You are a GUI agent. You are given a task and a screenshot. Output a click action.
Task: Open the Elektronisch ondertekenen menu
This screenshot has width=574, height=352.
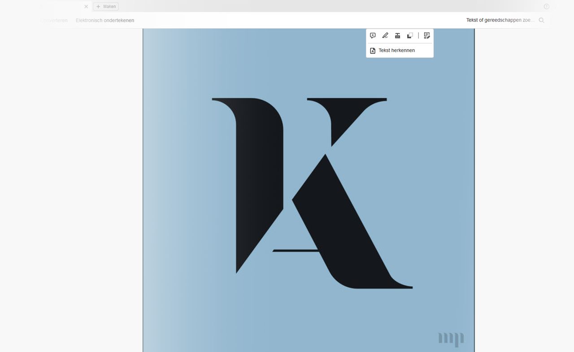tap(105, 21)
